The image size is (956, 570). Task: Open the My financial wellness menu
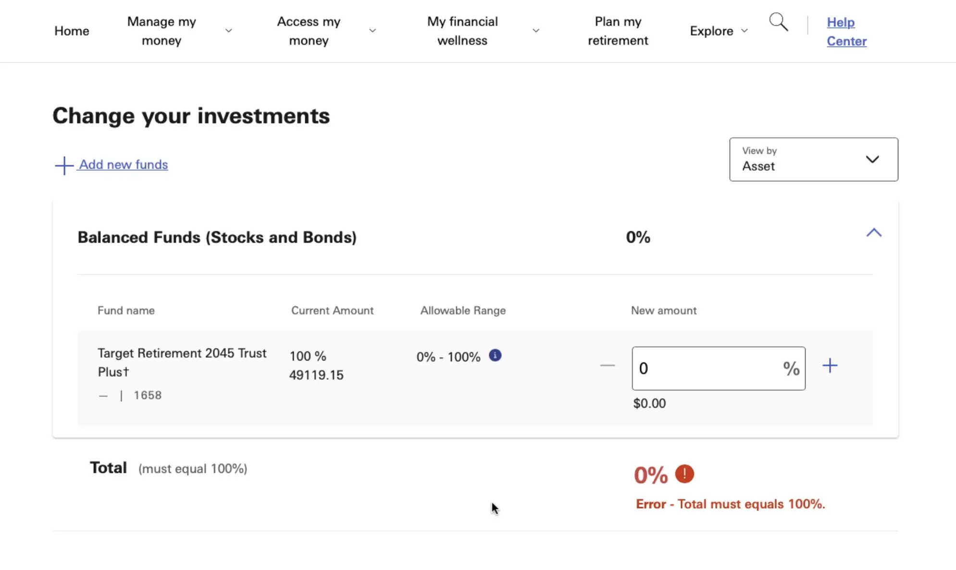(462, 31)
